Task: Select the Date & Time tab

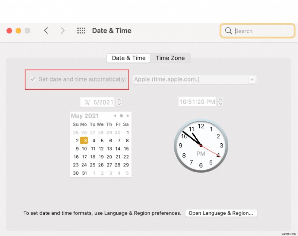Action: coord(128,58)
